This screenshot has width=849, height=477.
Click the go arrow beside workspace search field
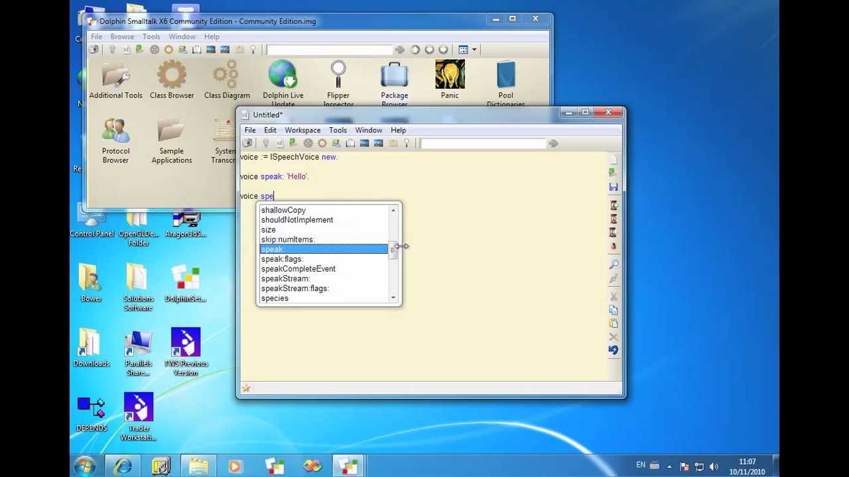coord(553,143)
